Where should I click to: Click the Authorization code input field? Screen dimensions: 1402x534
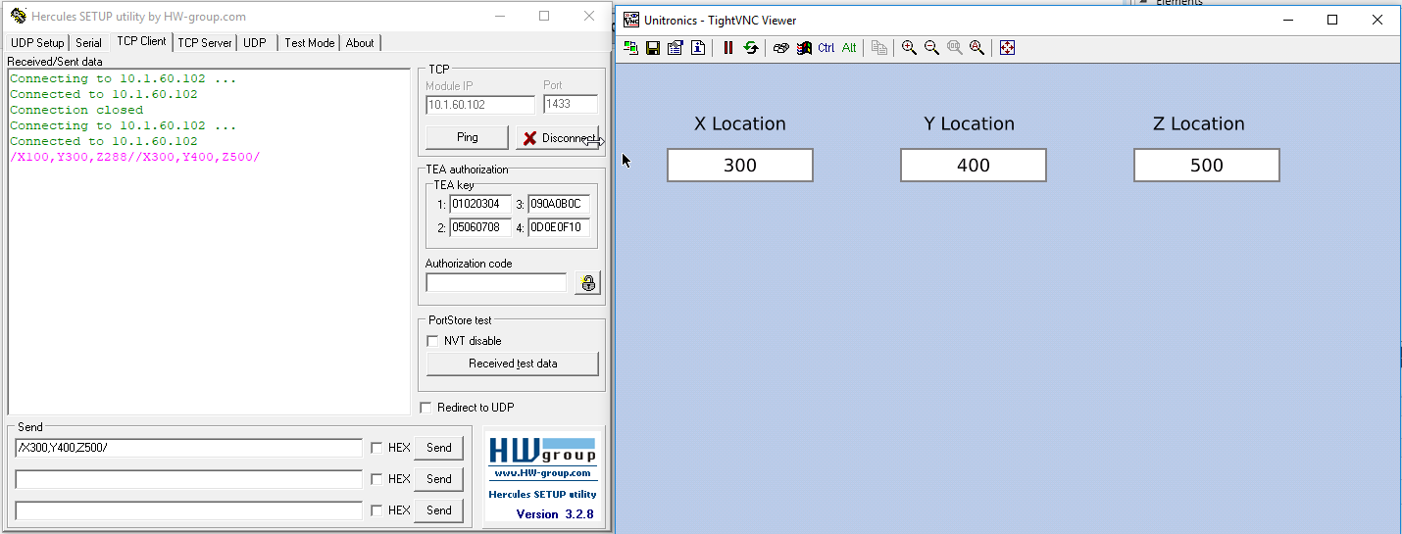(495, 283)
